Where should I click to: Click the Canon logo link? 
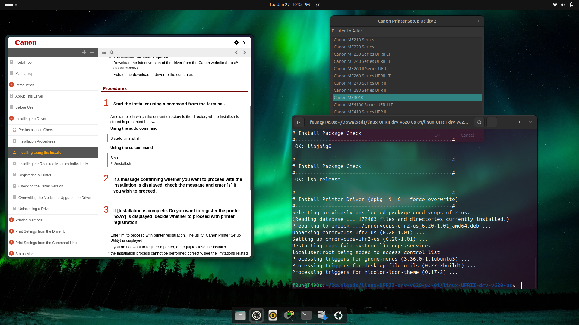point(26,42)
